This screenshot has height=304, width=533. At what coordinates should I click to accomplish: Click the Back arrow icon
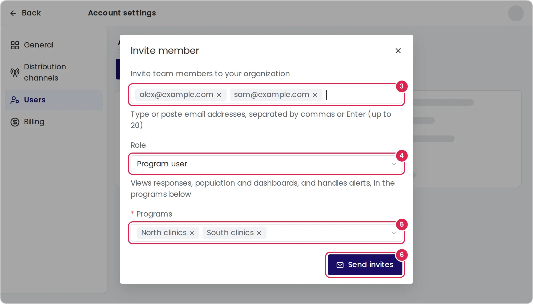click(13, 13)
